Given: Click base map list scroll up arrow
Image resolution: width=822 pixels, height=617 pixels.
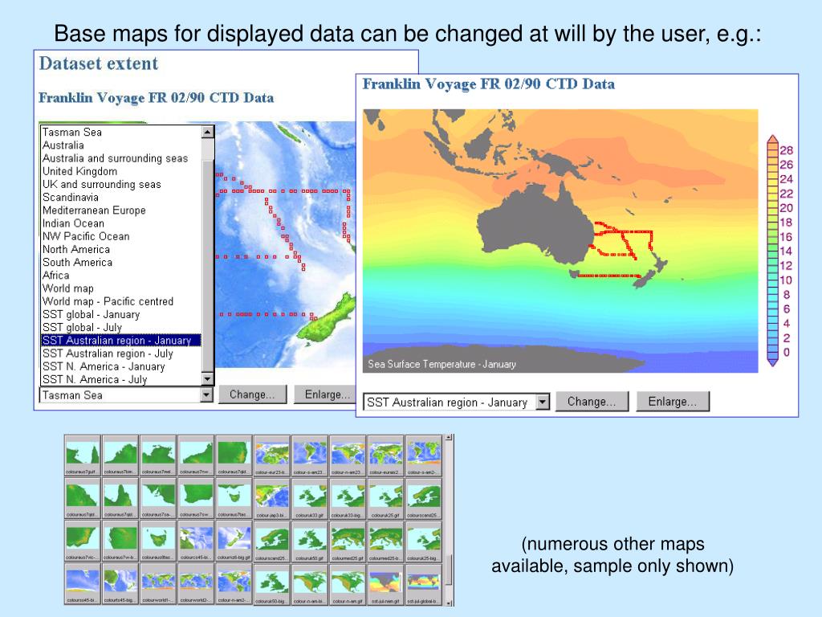Looking at the screenshot, I should (208, 133).
